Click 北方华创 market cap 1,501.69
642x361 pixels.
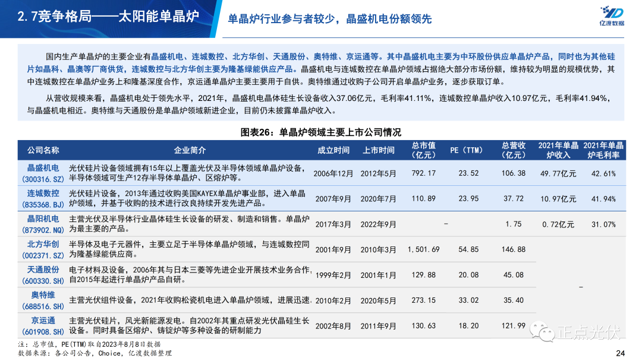click(x=423, y=249)
